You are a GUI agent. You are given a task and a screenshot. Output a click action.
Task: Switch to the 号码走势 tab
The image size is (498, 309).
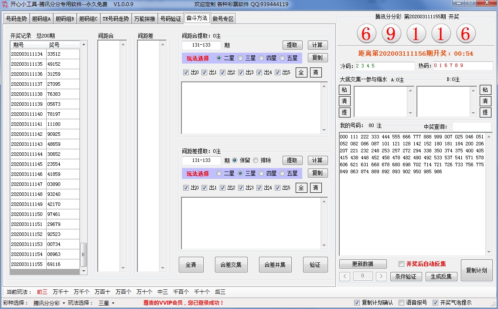16,19
